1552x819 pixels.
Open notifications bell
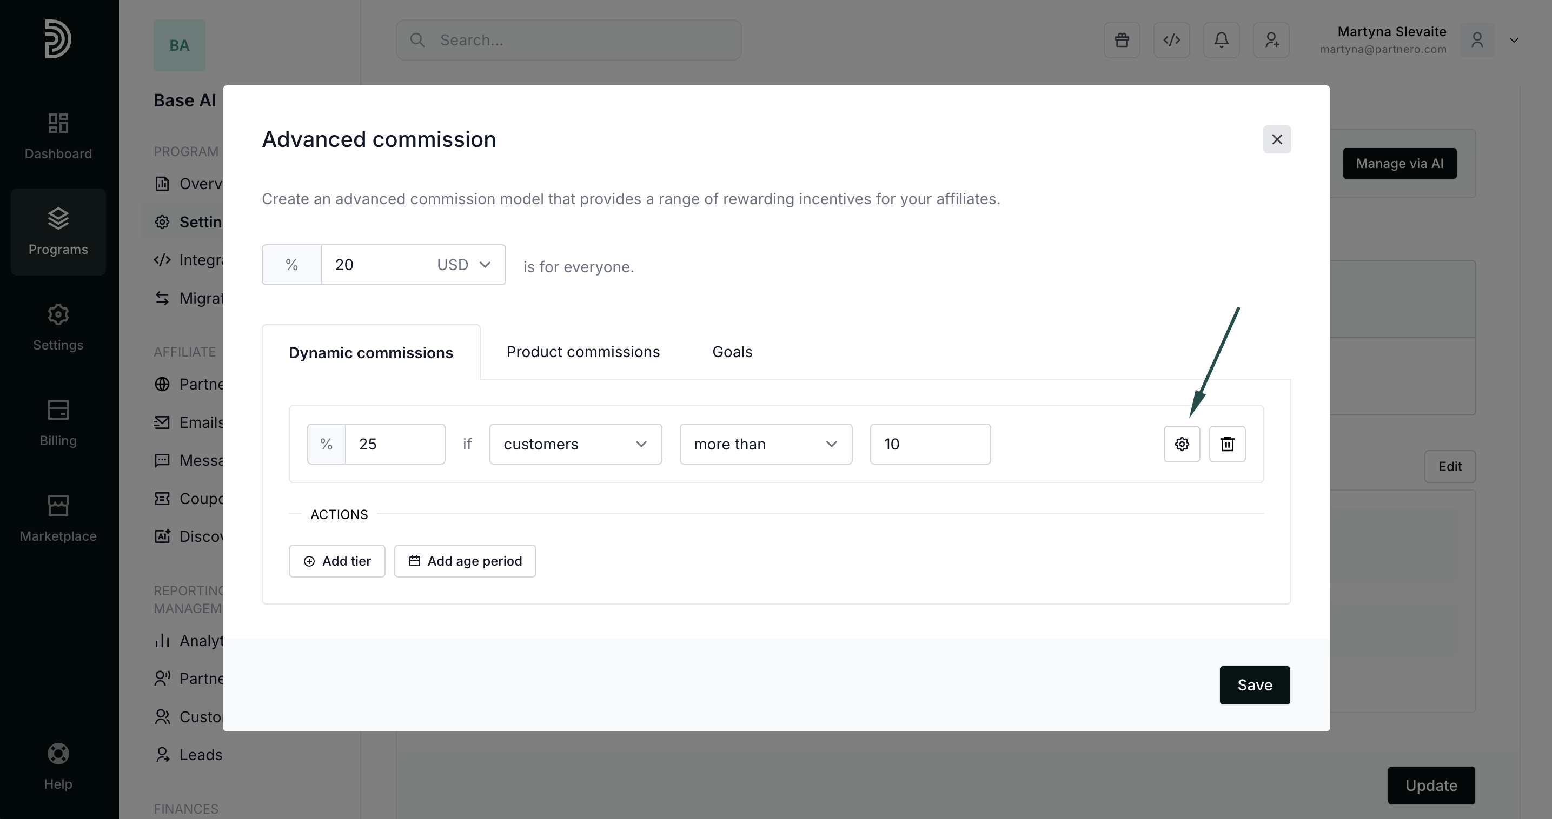point(1221,41)
